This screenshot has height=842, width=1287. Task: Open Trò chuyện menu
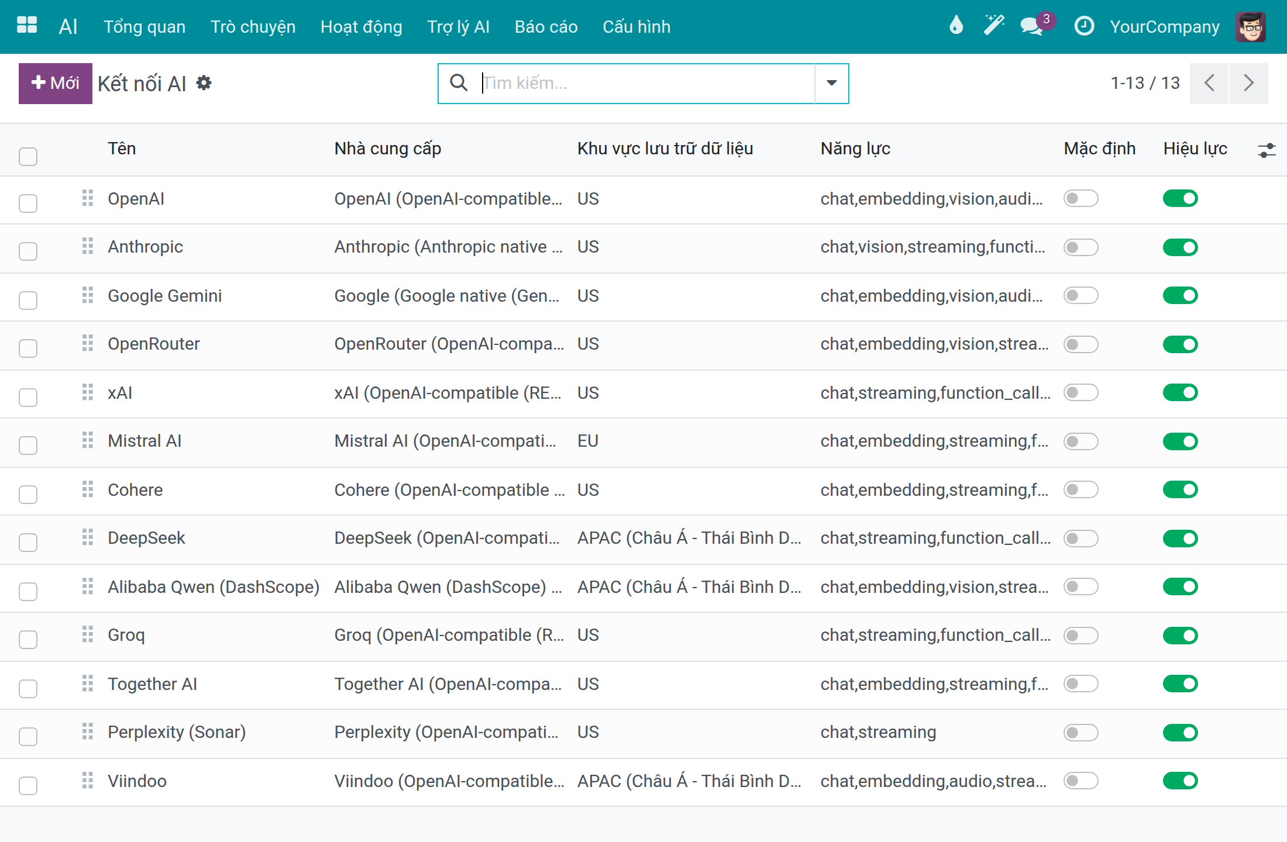[x=253, y=26]
